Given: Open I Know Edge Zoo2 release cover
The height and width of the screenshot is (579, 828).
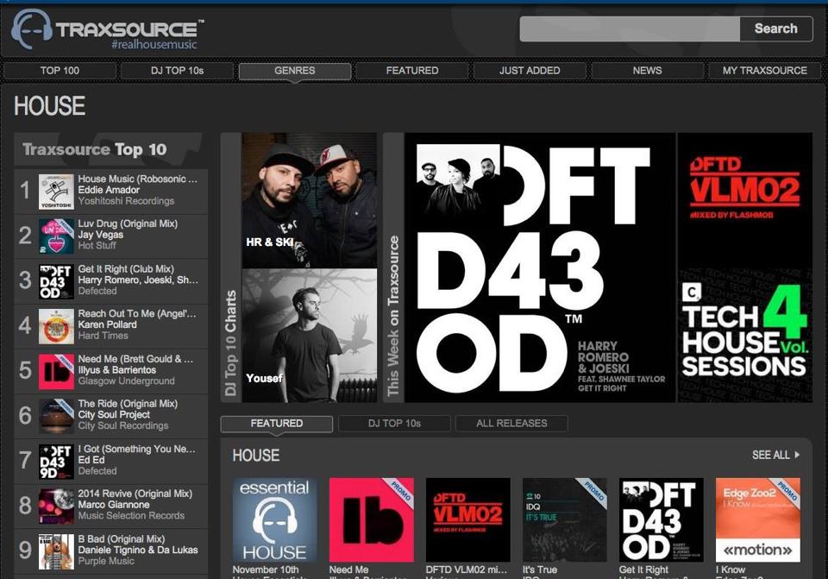Looking at the screenshot, I should click(758, 520).
